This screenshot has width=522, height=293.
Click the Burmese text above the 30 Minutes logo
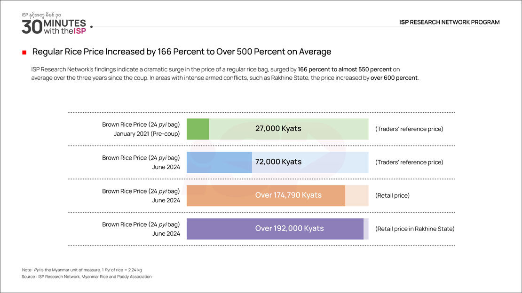pyautogui.click(x=41, y=15)
